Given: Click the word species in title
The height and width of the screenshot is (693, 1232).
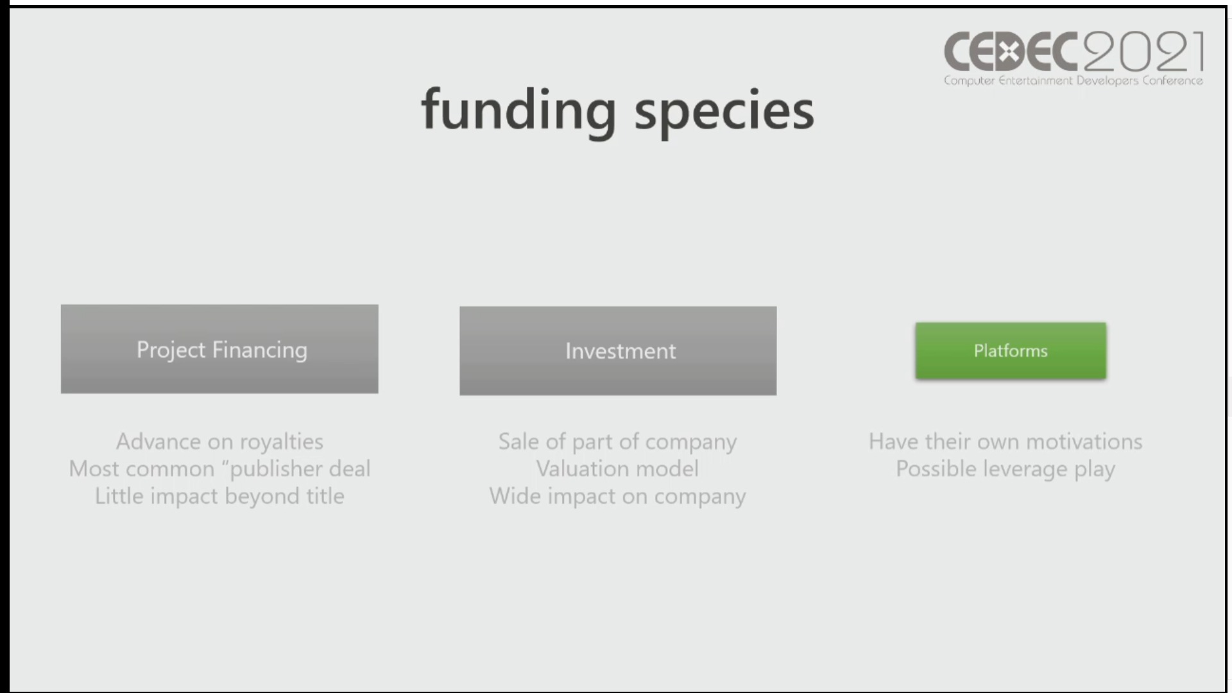Looking at the screenshot, I should click(724, 112).
